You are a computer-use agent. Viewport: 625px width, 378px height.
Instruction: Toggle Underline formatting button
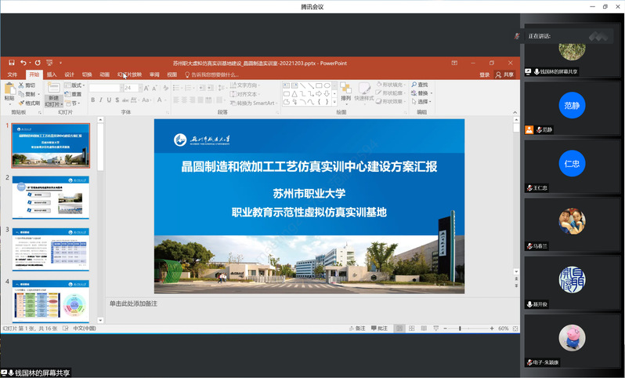pyautogui.click(x=109, y=100)
